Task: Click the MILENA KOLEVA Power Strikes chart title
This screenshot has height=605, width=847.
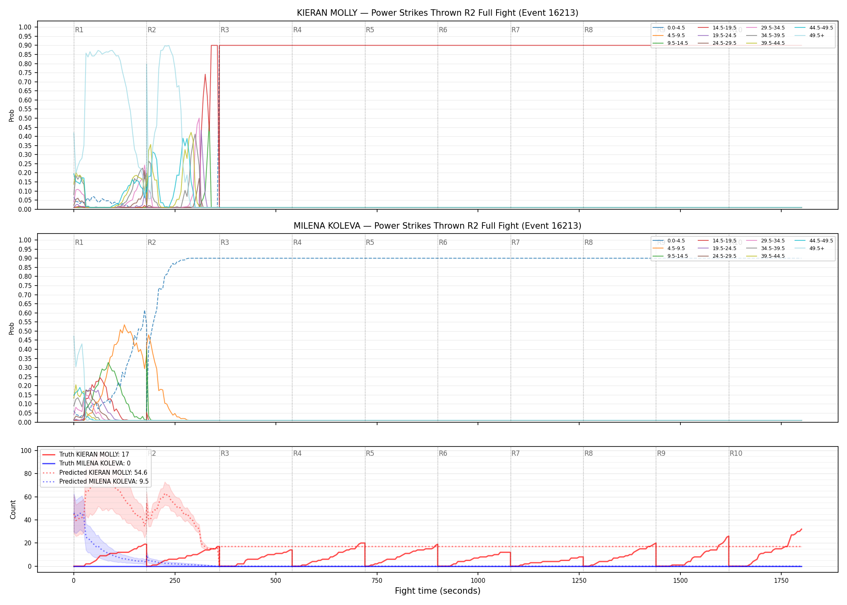Action: [x=438, y=226]
